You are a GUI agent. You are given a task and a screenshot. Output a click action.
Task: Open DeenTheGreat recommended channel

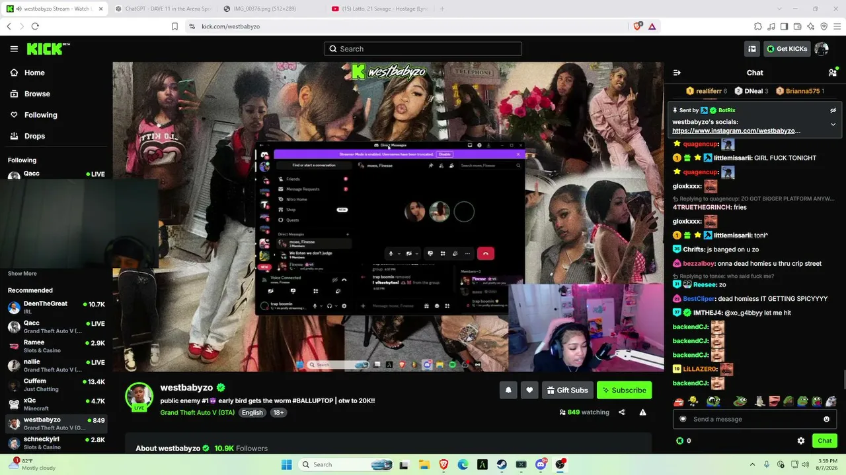[56, 307]
